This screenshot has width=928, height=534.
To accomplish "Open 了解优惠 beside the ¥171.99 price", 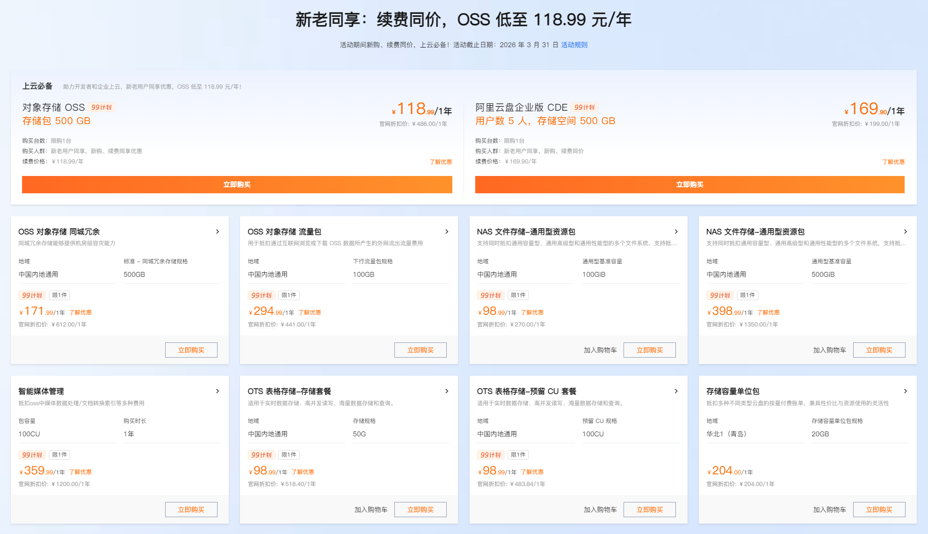I will click(x=80, y=313).
